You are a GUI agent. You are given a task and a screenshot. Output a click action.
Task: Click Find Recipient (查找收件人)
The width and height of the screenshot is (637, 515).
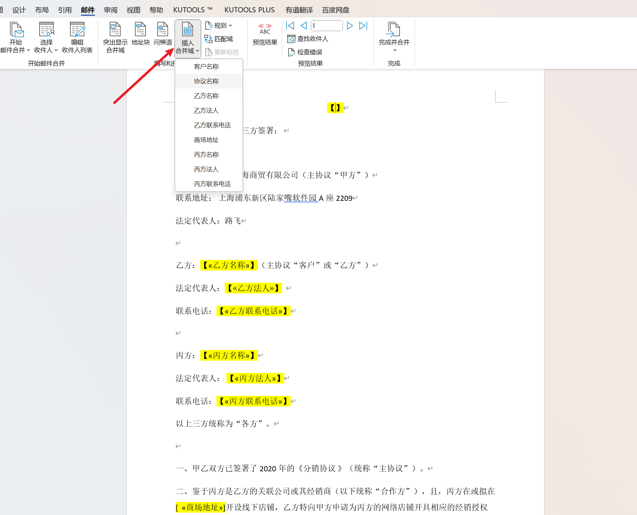coord(307,39)
